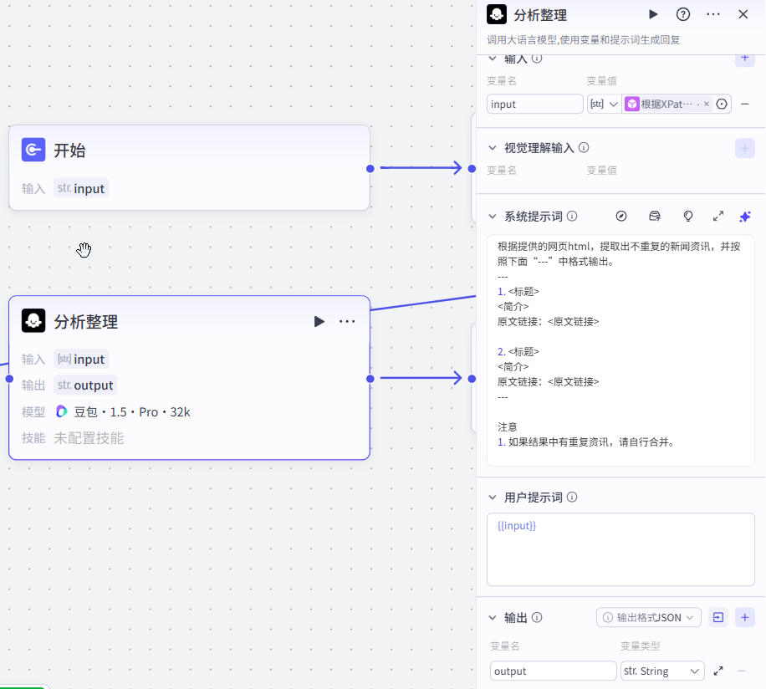The image size is (766, 689).
Task: Remove the output variable row
Action: pyautogui.click(x=742, y=671)
